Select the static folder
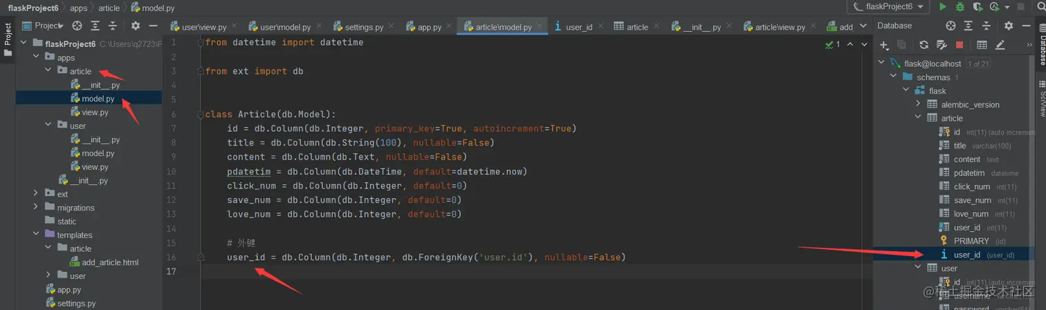Image resolution: width=1046 pixels, height=310 pixels. pos(66,221)
